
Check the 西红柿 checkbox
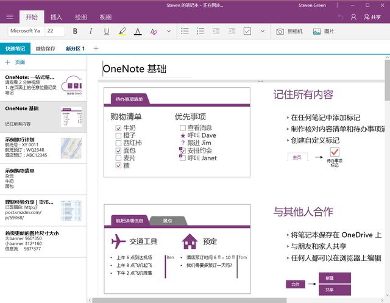[x=118, y=143]
